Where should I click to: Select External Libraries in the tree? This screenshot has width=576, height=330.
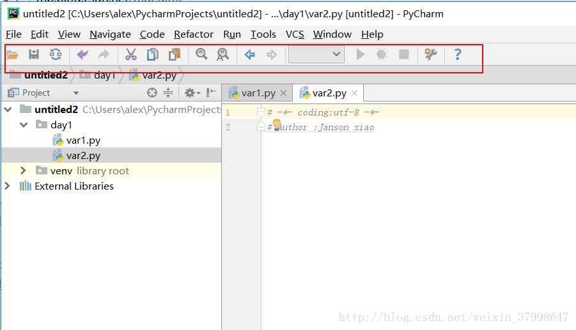pos(74,186)
